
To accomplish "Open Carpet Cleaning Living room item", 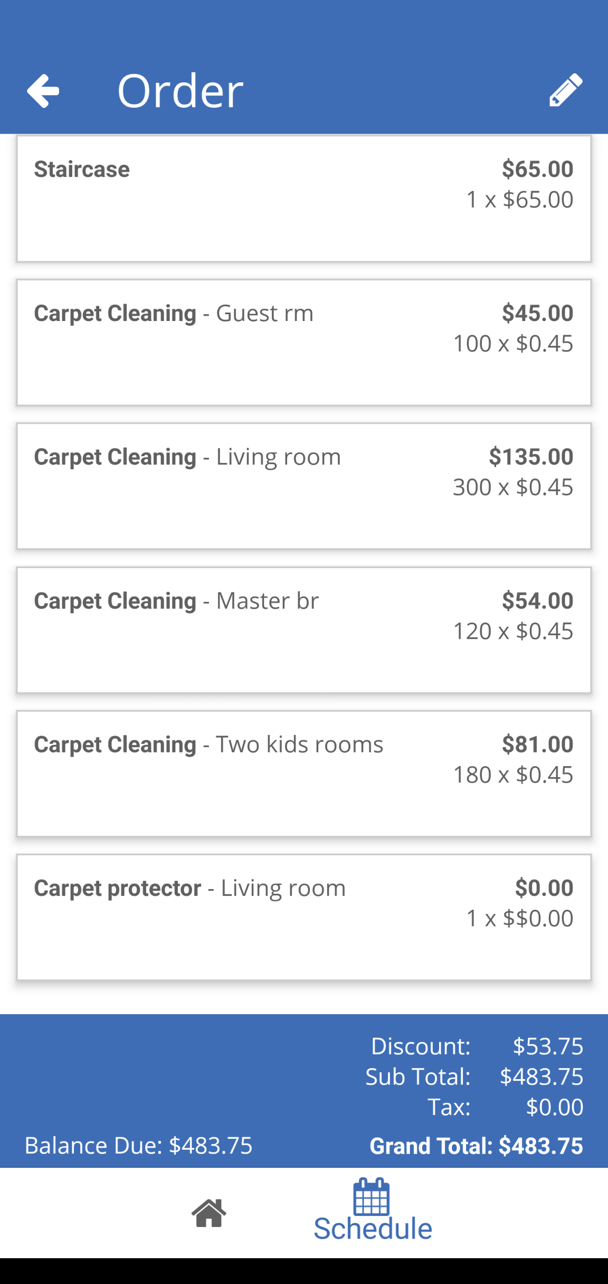I will point(303,486).
